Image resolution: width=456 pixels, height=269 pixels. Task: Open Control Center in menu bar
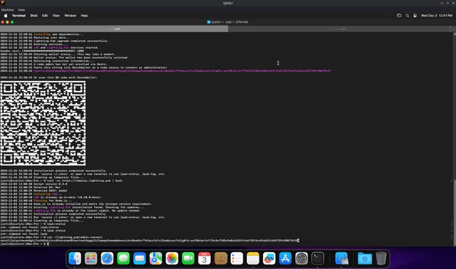click(415, 15)
